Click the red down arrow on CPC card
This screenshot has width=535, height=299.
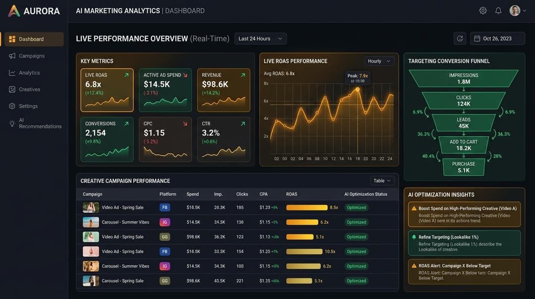185,123
